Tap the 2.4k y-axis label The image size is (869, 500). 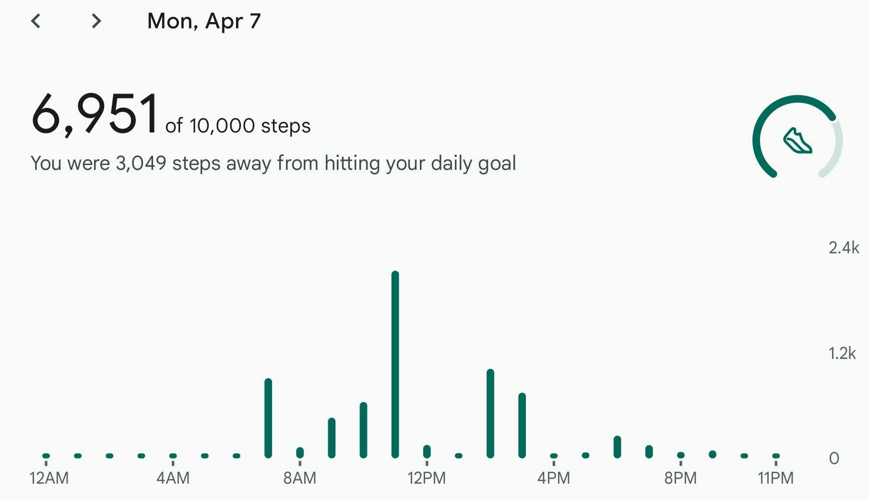844,248
